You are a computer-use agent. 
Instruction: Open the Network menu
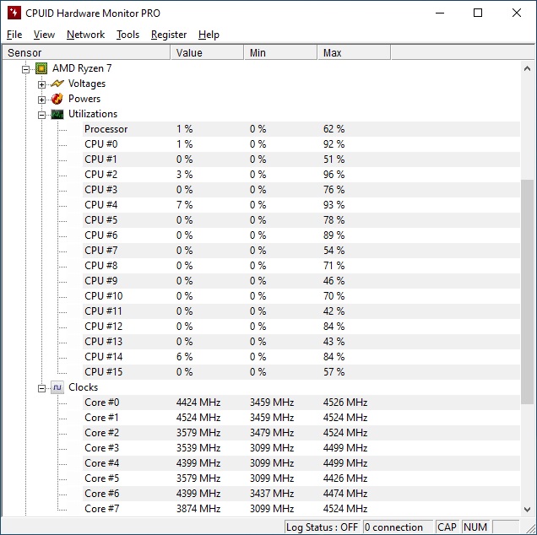[x=85, y=35]
